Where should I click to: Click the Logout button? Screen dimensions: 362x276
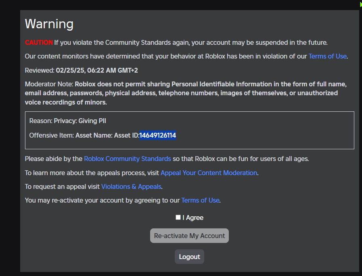click(189, 257)
